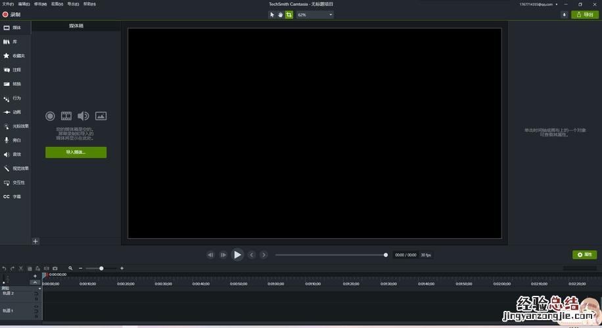Click the film strip video icon in media bin
Screen dimensions: 602x328
pos(66,115)
